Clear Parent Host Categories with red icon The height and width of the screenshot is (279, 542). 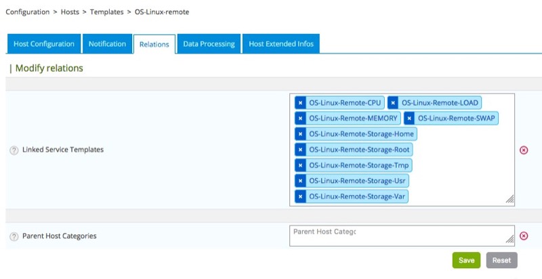click(x=523, y=236)
